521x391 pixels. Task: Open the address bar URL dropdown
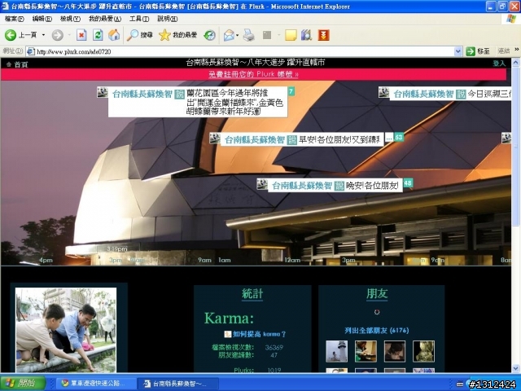[x=458, y=51]
